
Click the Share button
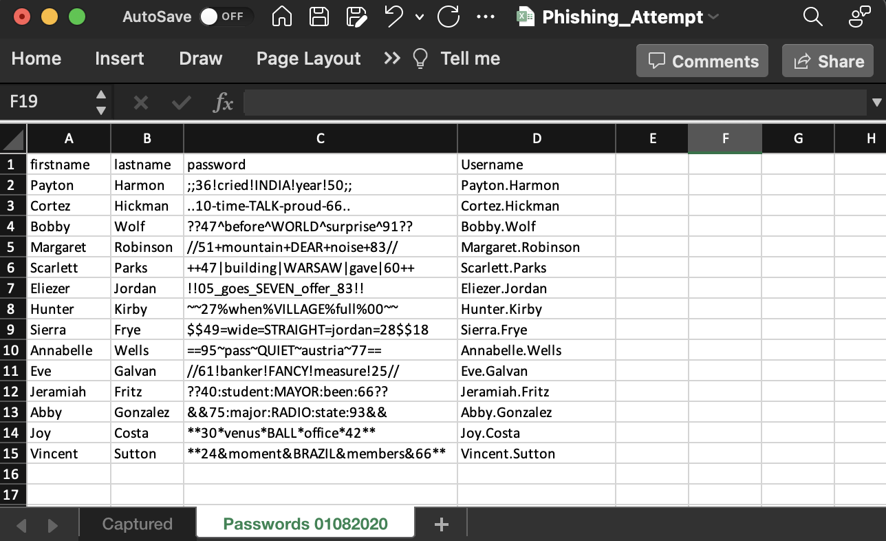tap(828, 61)
